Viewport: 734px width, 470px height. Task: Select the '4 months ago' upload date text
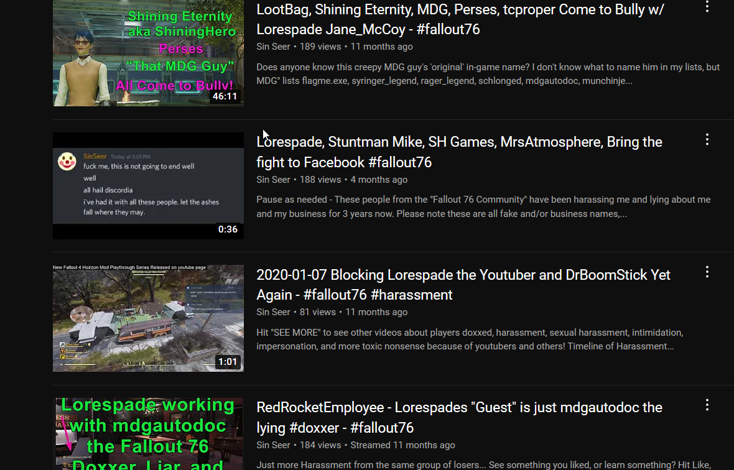379,180
